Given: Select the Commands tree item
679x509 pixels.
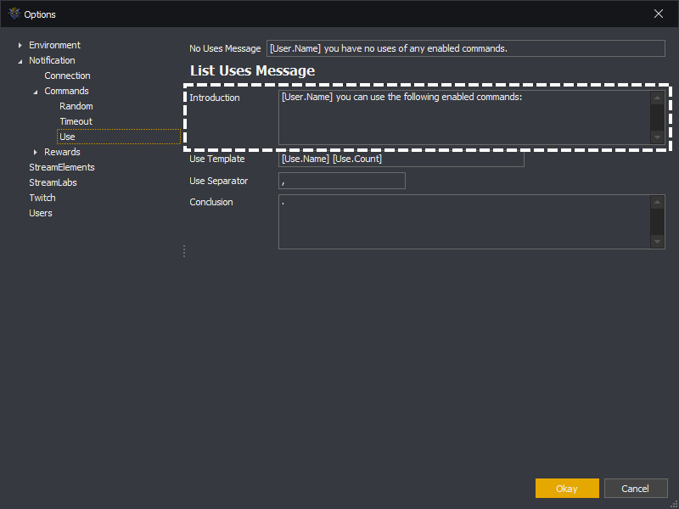Looking at the screenshot, I should pos(66,91).
